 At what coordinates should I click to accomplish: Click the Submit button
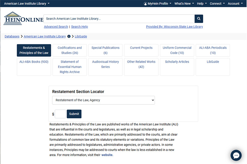tap(74, 114)
